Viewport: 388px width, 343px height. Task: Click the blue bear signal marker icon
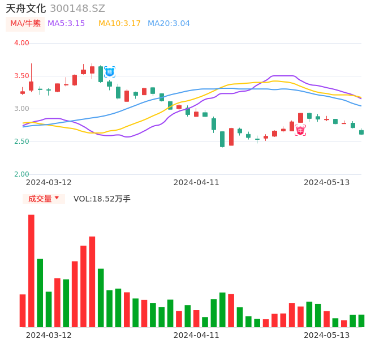click(110, 72)
